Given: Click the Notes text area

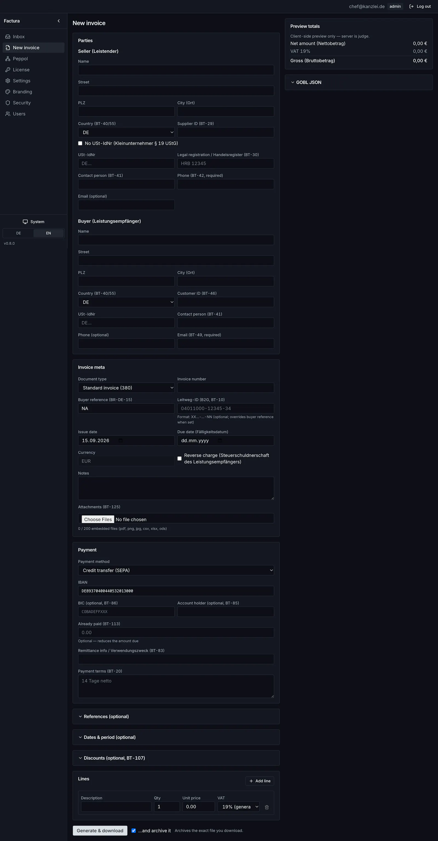Looking at the screenshot, I should point(176,488).
